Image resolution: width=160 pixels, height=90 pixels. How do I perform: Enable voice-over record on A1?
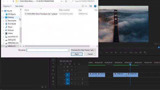click(x=82, y=79)
